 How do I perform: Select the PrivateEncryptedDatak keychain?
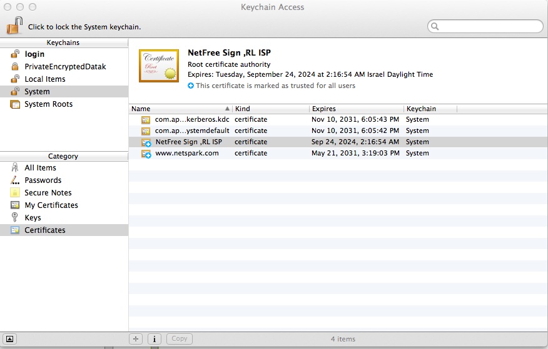coord(64,67)
